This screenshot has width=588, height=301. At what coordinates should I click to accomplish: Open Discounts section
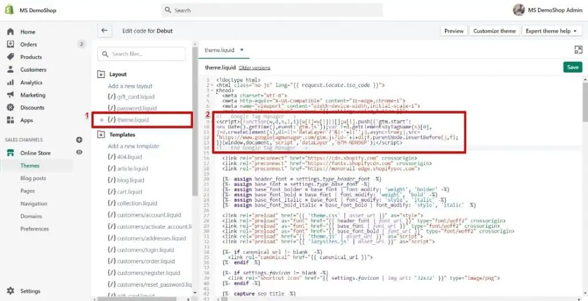(x=32, y=108)
